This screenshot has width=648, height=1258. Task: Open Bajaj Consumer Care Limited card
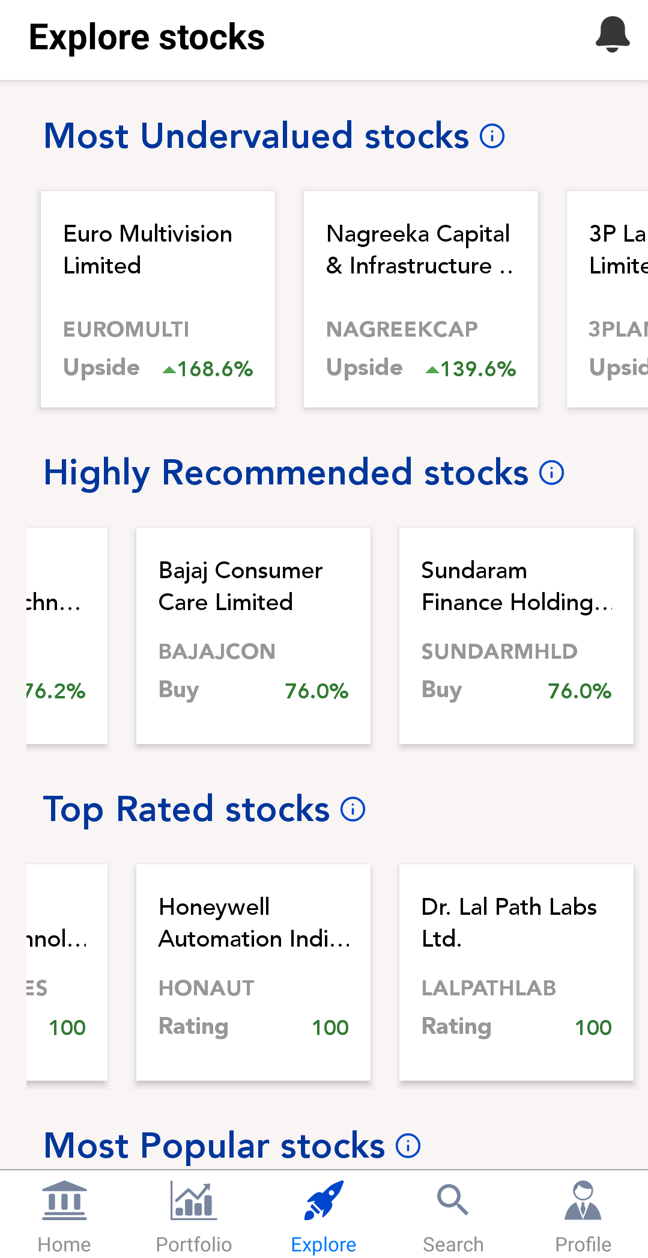(x=253, y=636)
